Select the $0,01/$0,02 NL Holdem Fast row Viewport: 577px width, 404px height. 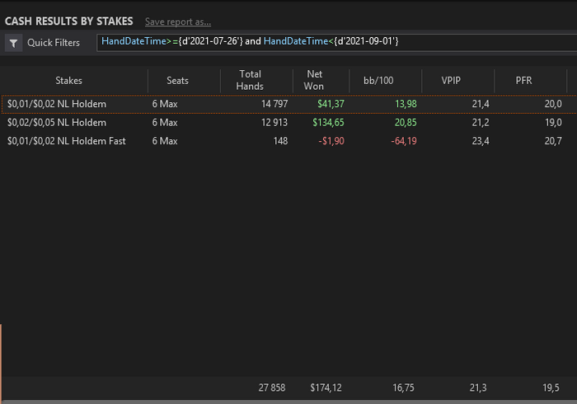point(288,141)
